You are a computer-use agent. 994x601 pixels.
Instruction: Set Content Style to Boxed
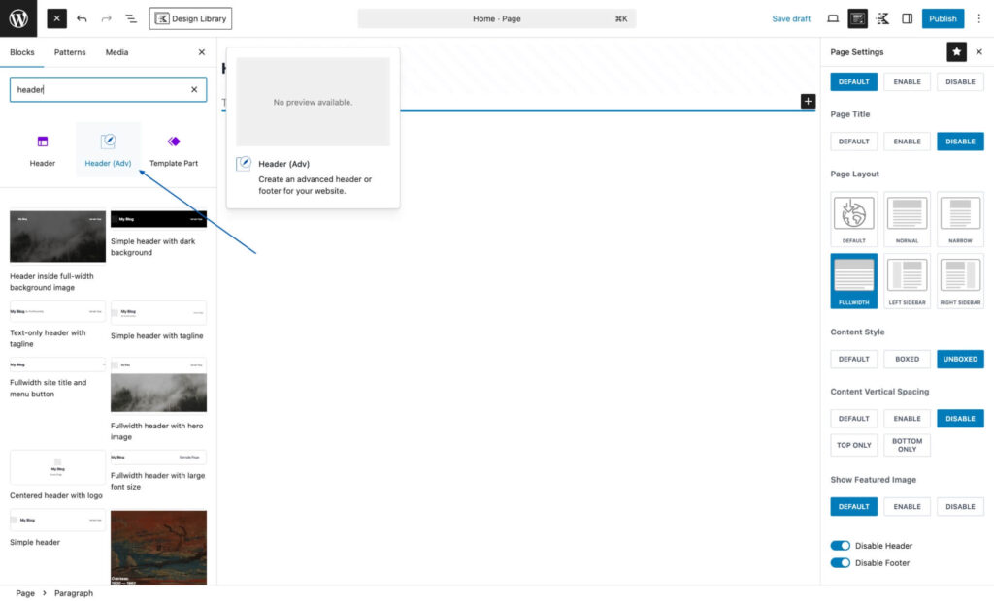click(907, 359)
